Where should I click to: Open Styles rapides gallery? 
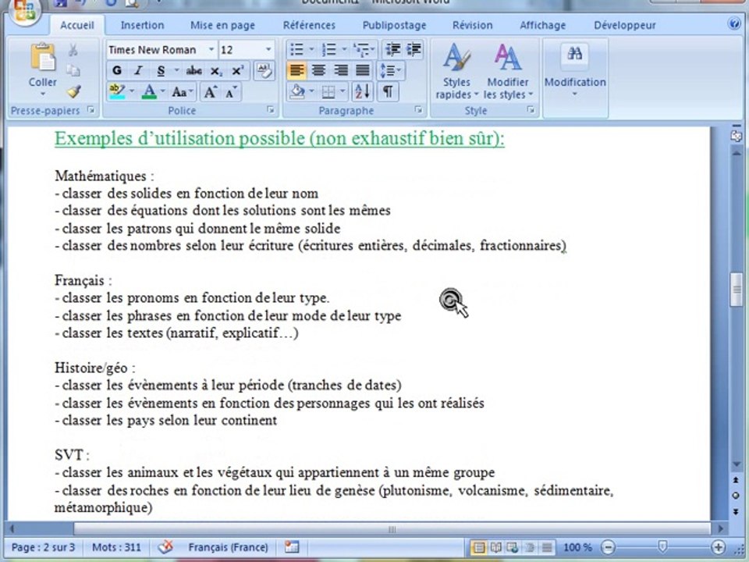456,72
